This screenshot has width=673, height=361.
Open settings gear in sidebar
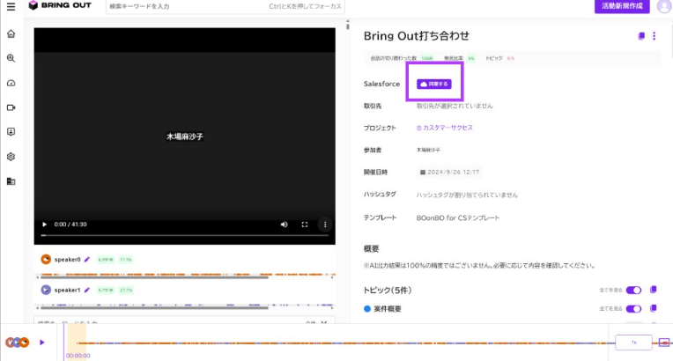click(11, 157)
